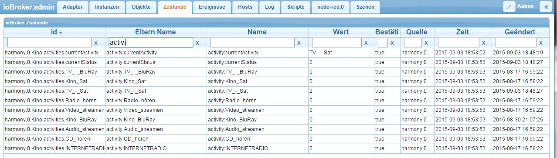Screen dimensions: 557x158
Task: Open the gear settings icon at top right
Action: click(x=546, y=7)
